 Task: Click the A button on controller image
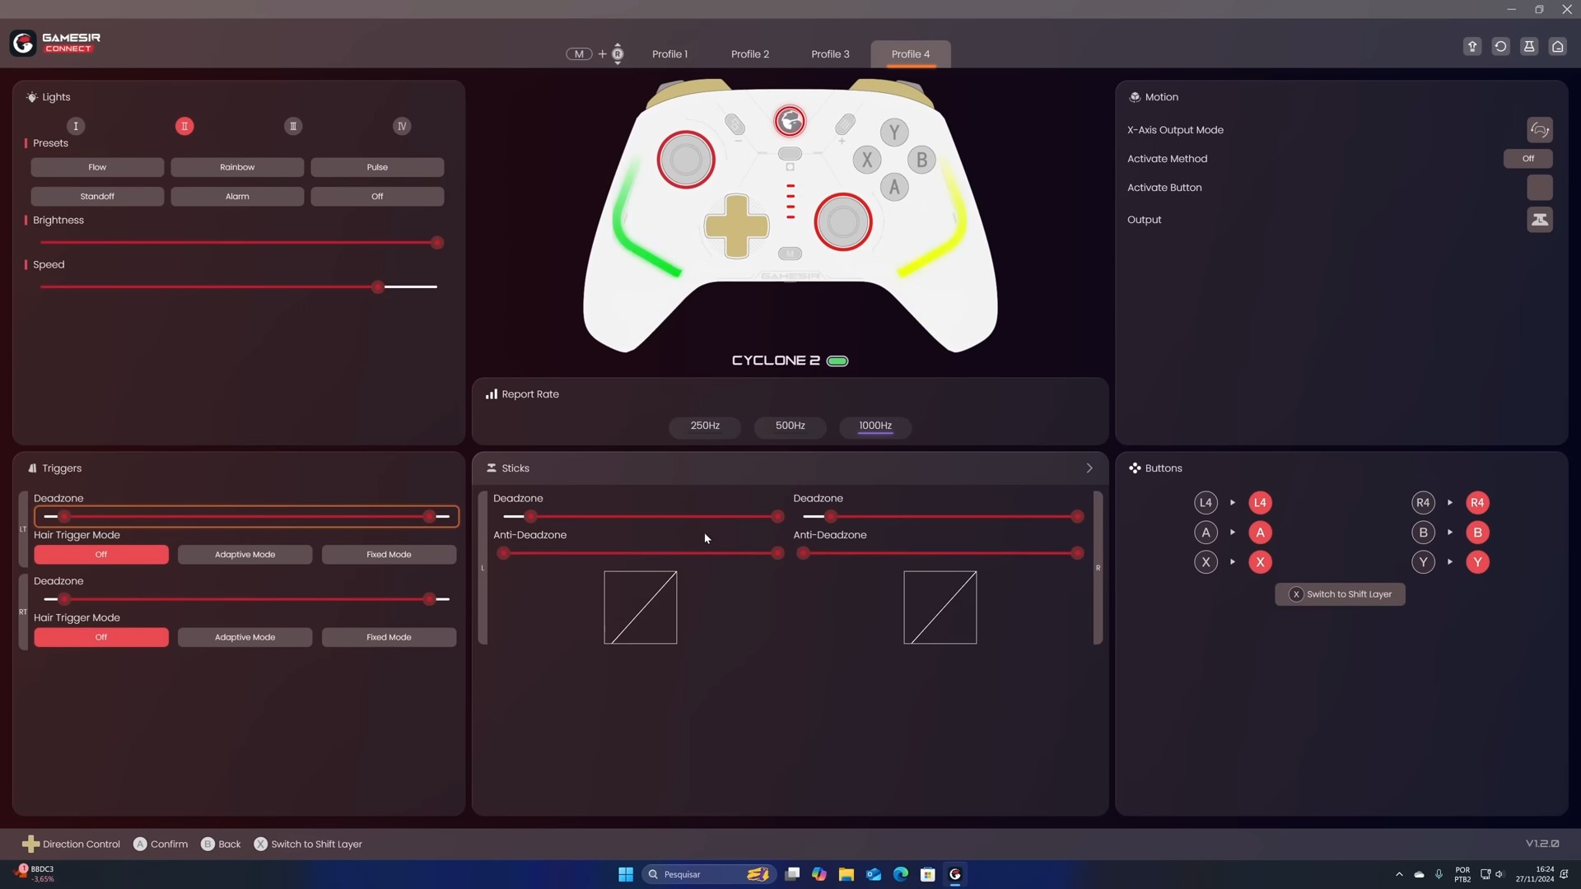pos(894,188)
